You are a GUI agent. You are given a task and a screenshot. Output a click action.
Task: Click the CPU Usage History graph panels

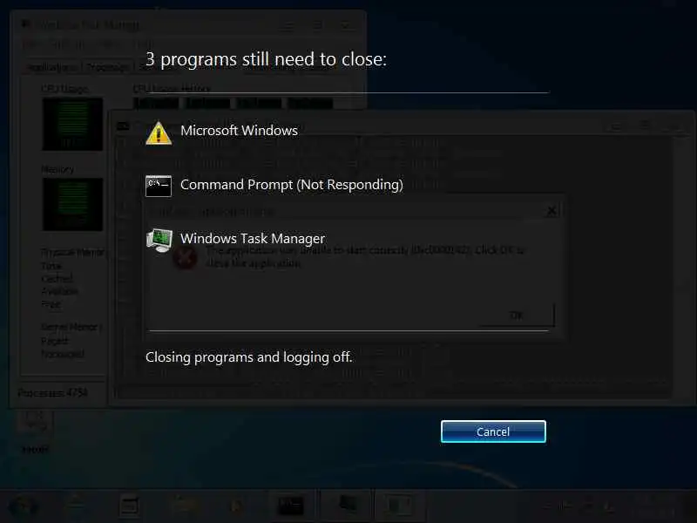[233, 103]
